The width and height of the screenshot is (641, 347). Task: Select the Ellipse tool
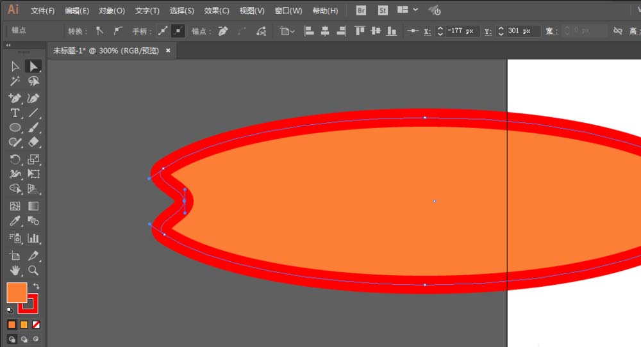tap(15, 128)
